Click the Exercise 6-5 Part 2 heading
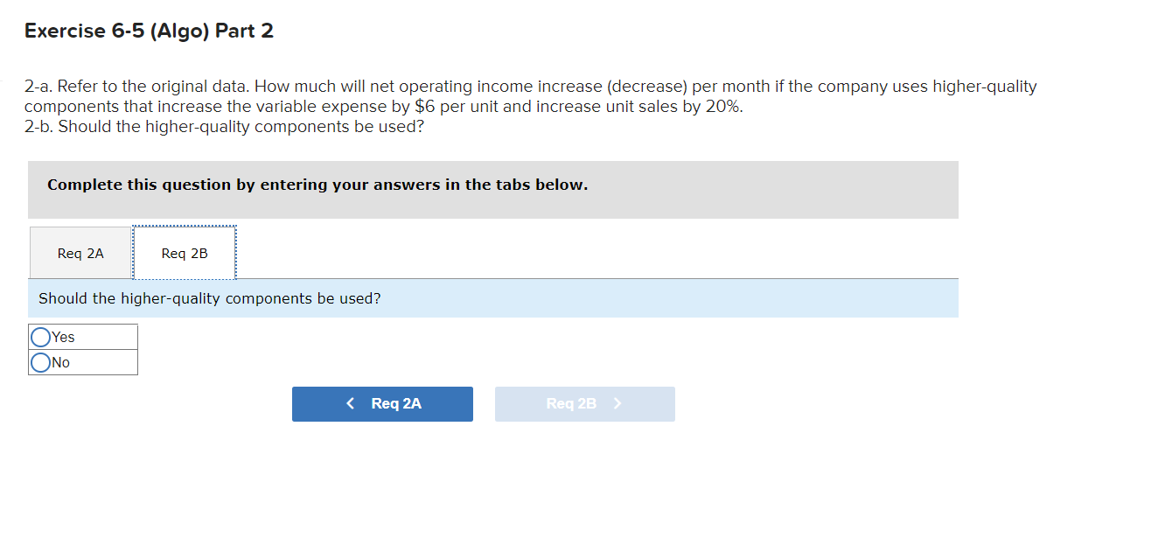The height and width of the screenshot is (538, 1165). (149, 31)
